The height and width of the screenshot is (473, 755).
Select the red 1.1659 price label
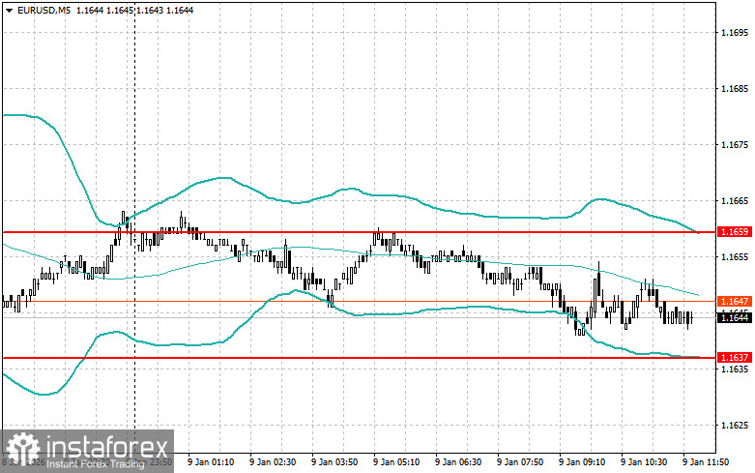tap(731, 232)
